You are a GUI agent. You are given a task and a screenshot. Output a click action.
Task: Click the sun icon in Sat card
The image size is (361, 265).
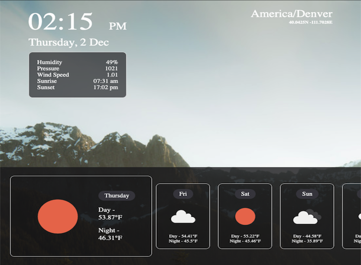pyautogui.click(x=245, y=216)
